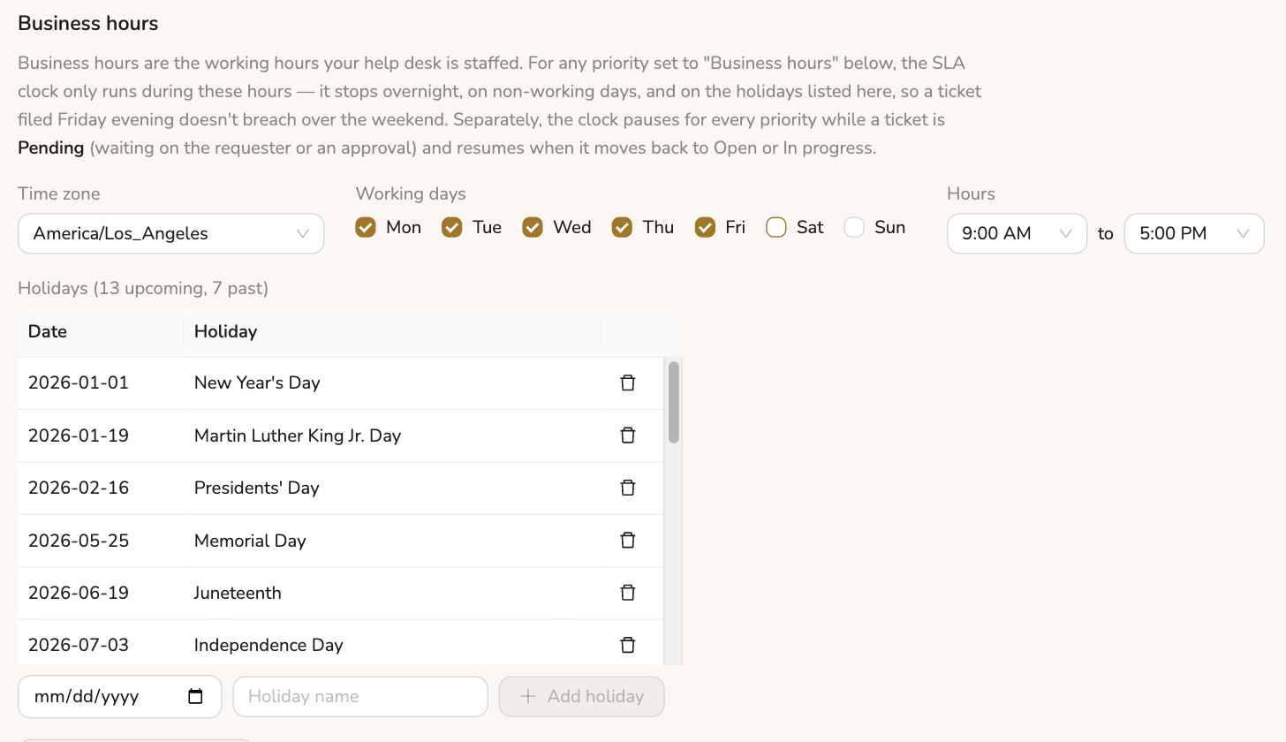Toggle the Wed working day checkbox
Image resolution: width=1286 pixels, height=742 pixels.
tap(532, 227)
